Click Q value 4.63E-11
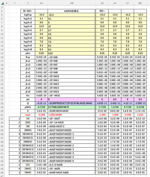The height and width of the screenshot is (177, 150). [102, 103]
